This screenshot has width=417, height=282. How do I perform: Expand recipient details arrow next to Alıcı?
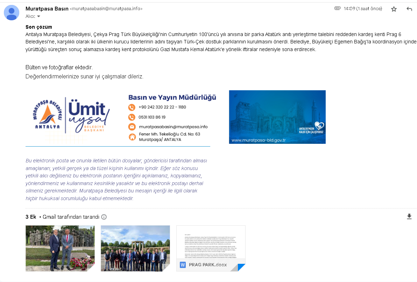point(38,16)
